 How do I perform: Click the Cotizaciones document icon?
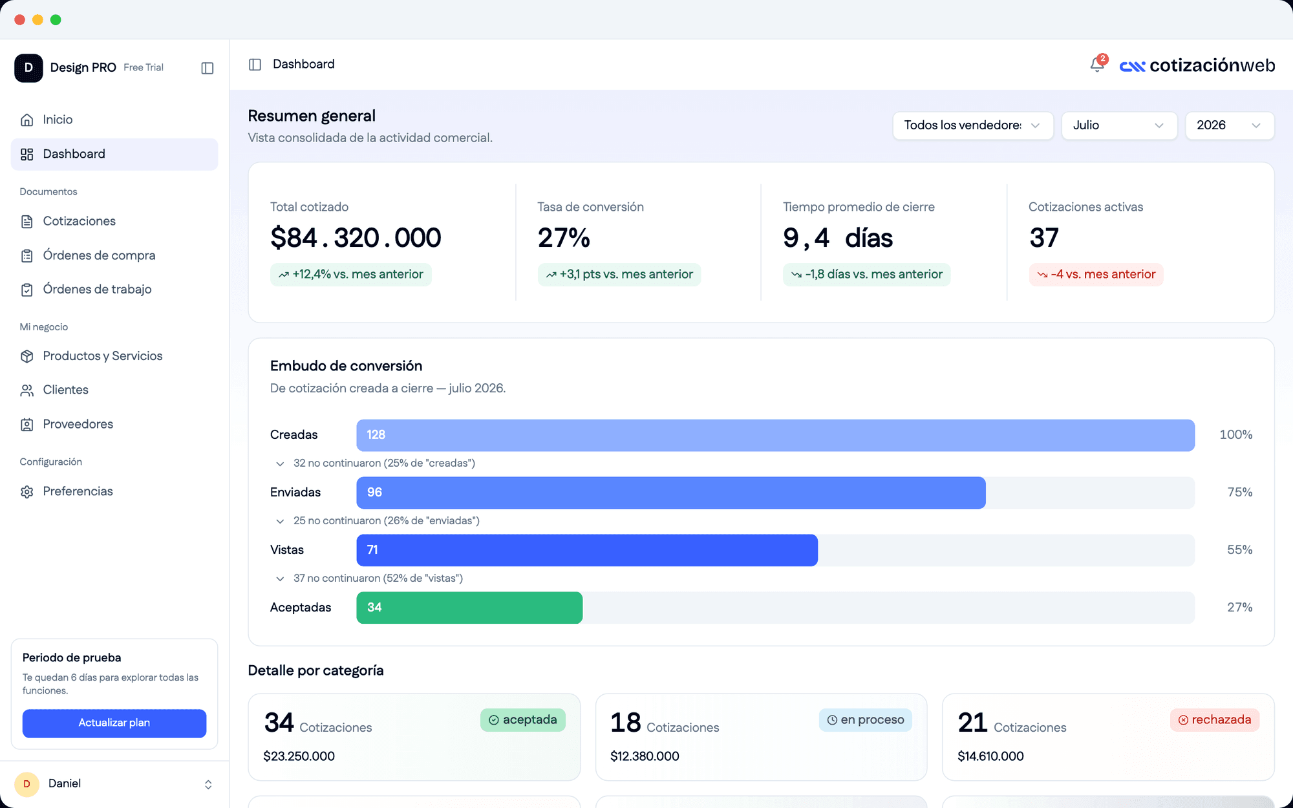coord(27,222)
